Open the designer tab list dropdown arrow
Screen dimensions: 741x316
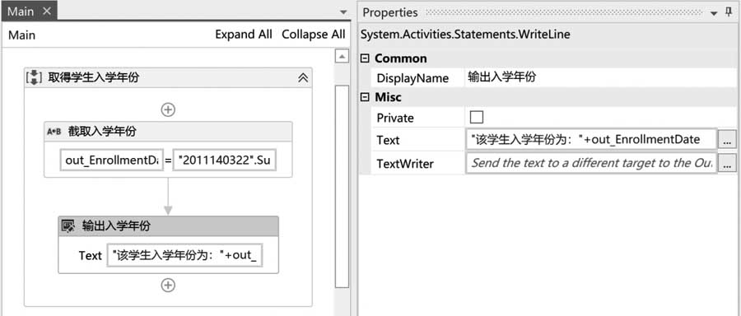(x=343, y=12)
